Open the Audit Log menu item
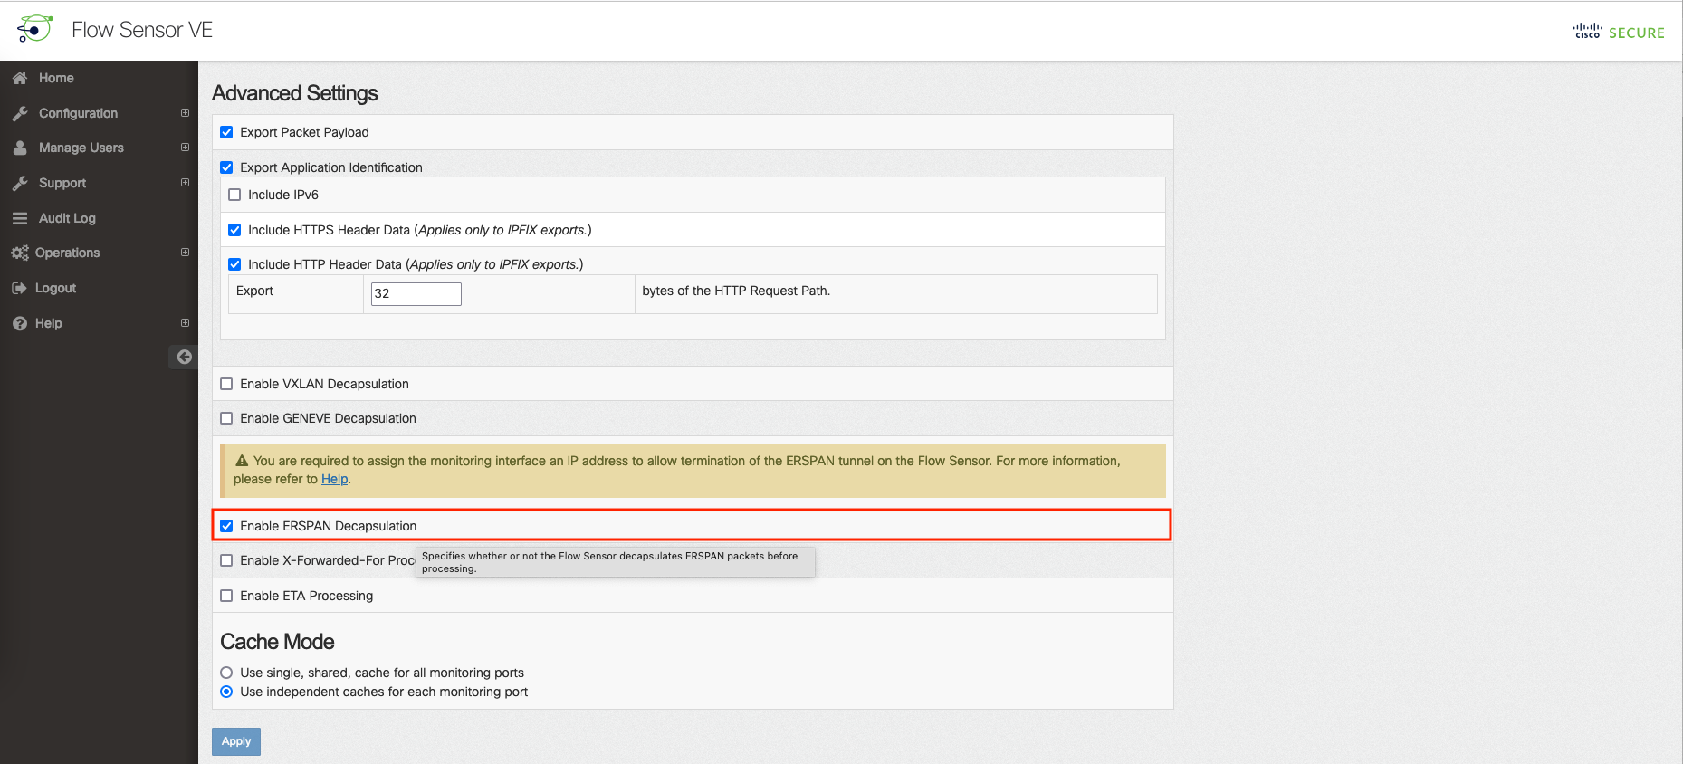The image size is (1683, 764). click(67, 218)
